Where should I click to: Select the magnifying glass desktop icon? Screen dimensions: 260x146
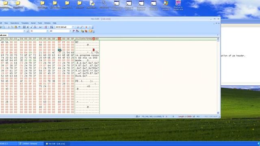pyautogui.click(x=104, y=4)
